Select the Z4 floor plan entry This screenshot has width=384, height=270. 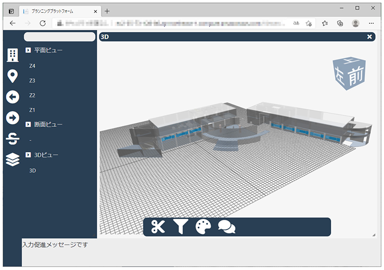[32, 66]
